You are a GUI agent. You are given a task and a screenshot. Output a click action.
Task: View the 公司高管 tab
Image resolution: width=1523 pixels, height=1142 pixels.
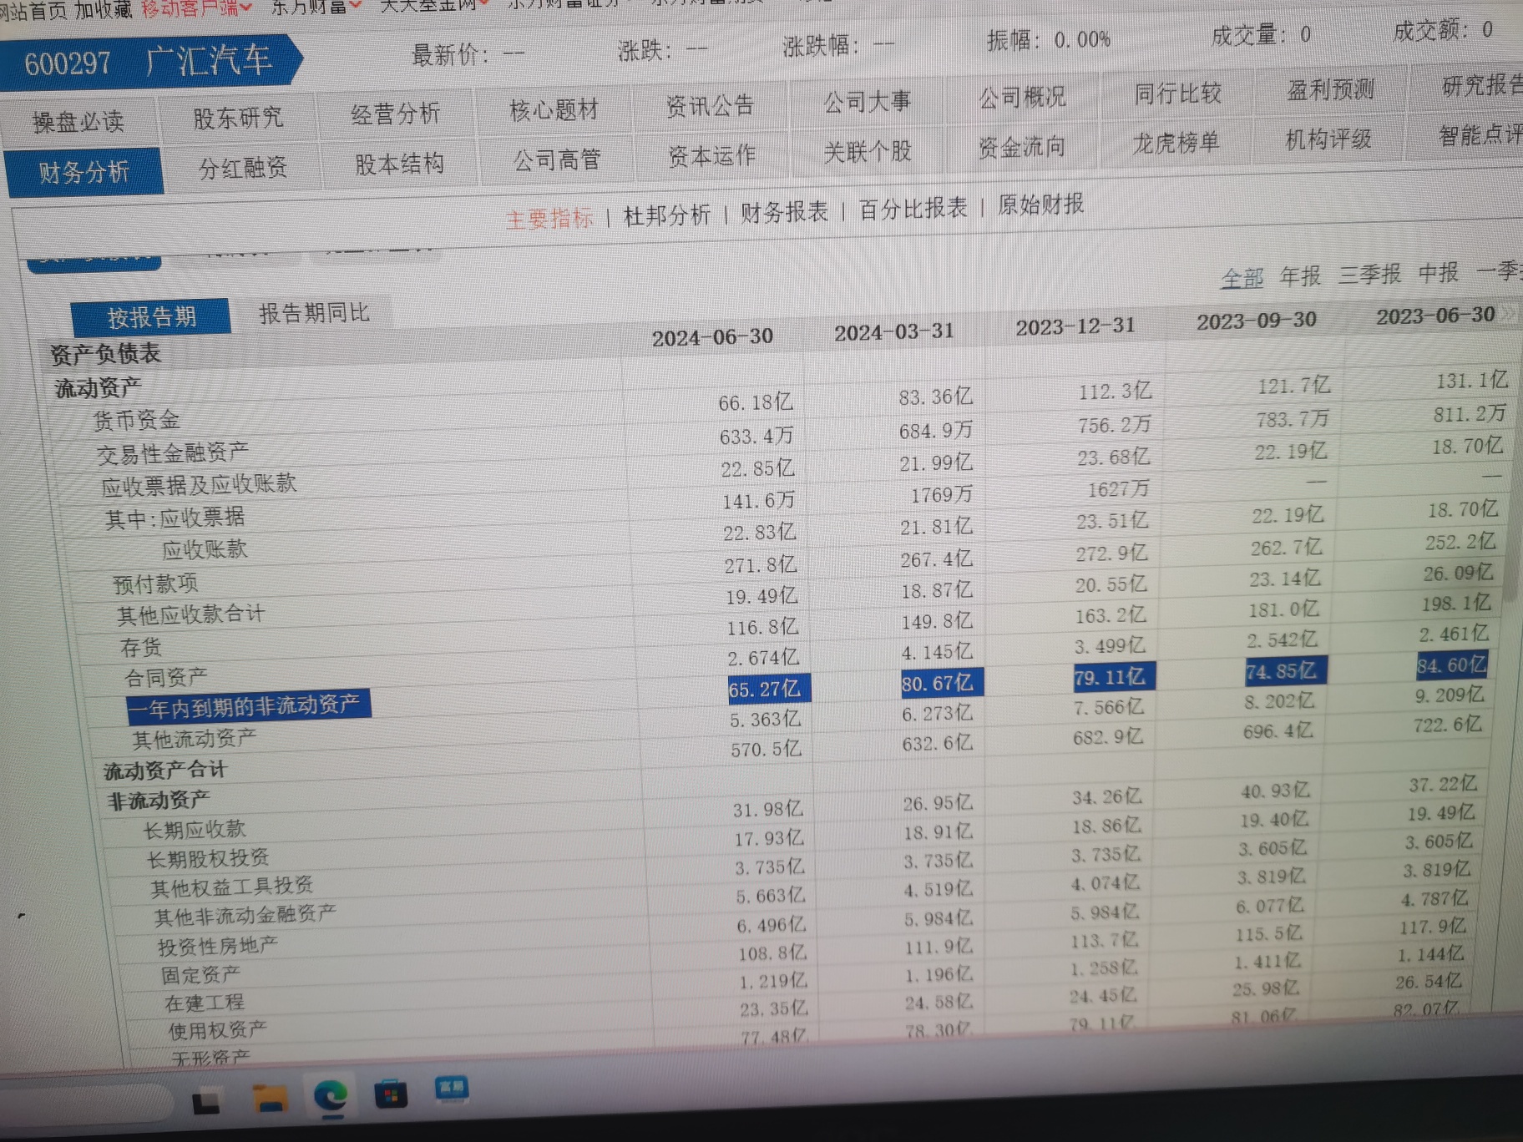pos(557,159)
